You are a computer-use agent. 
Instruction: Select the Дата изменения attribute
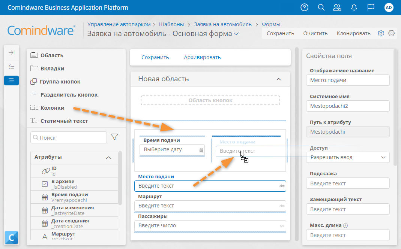coord(74,210)
